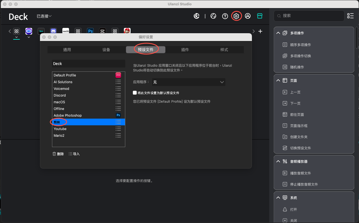The height and width of the screenshot is (223, 359).
Task: Switch to the 插件 tab
Action: coord(185,50)
